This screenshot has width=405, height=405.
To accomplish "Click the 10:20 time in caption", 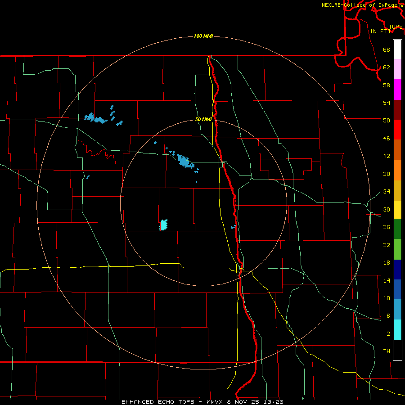I will [274, 402].
